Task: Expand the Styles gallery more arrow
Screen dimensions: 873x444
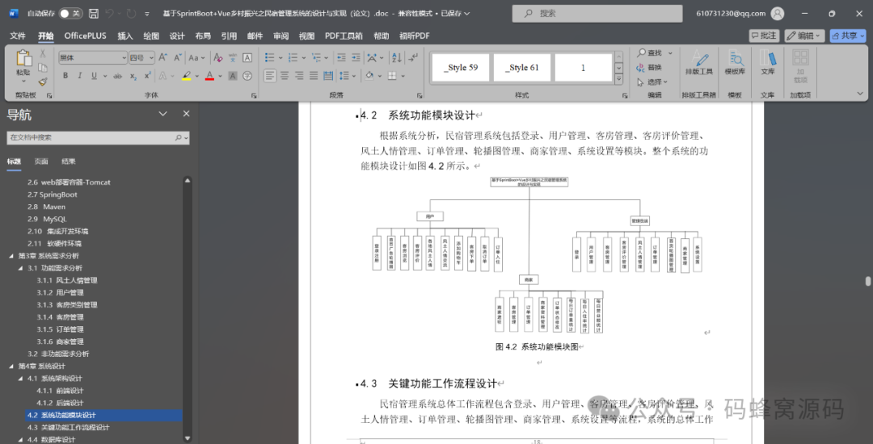Action: coord(618,80)
